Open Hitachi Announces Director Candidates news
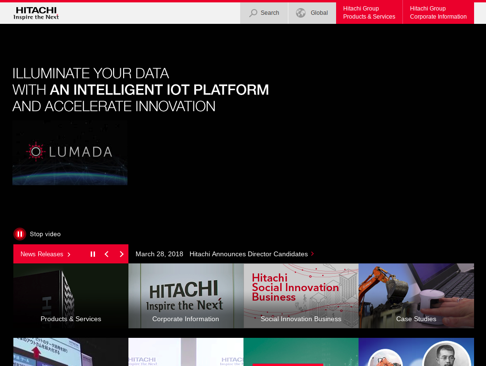 (249, 254)
